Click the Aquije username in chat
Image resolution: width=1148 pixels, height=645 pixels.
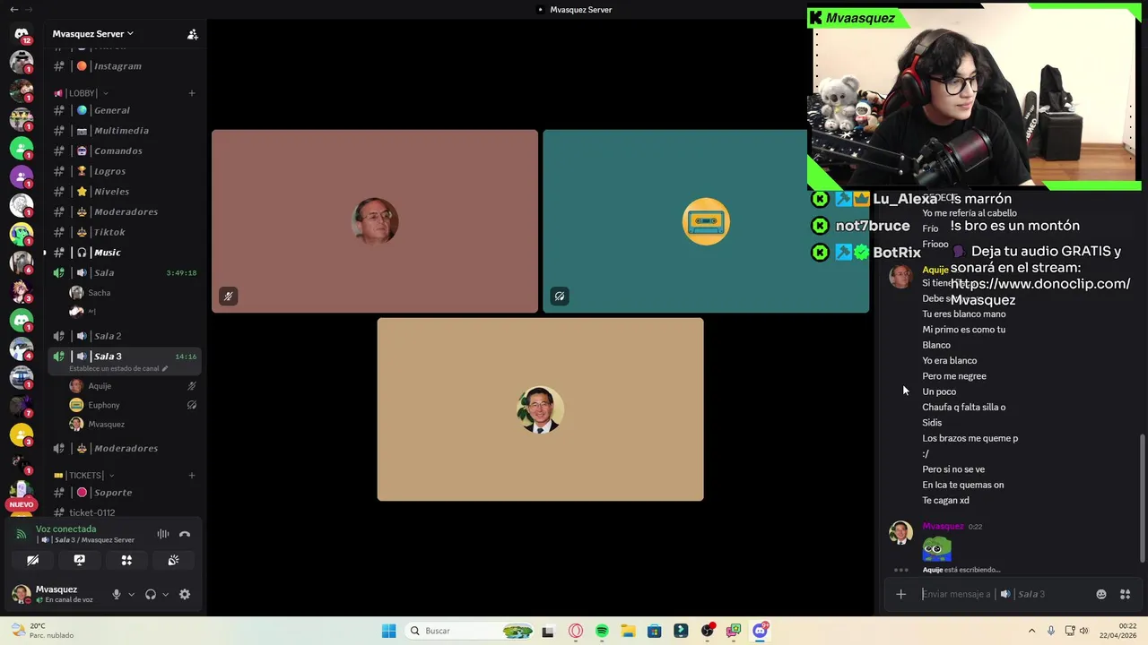pyautogui.click(x=935, y=270)
